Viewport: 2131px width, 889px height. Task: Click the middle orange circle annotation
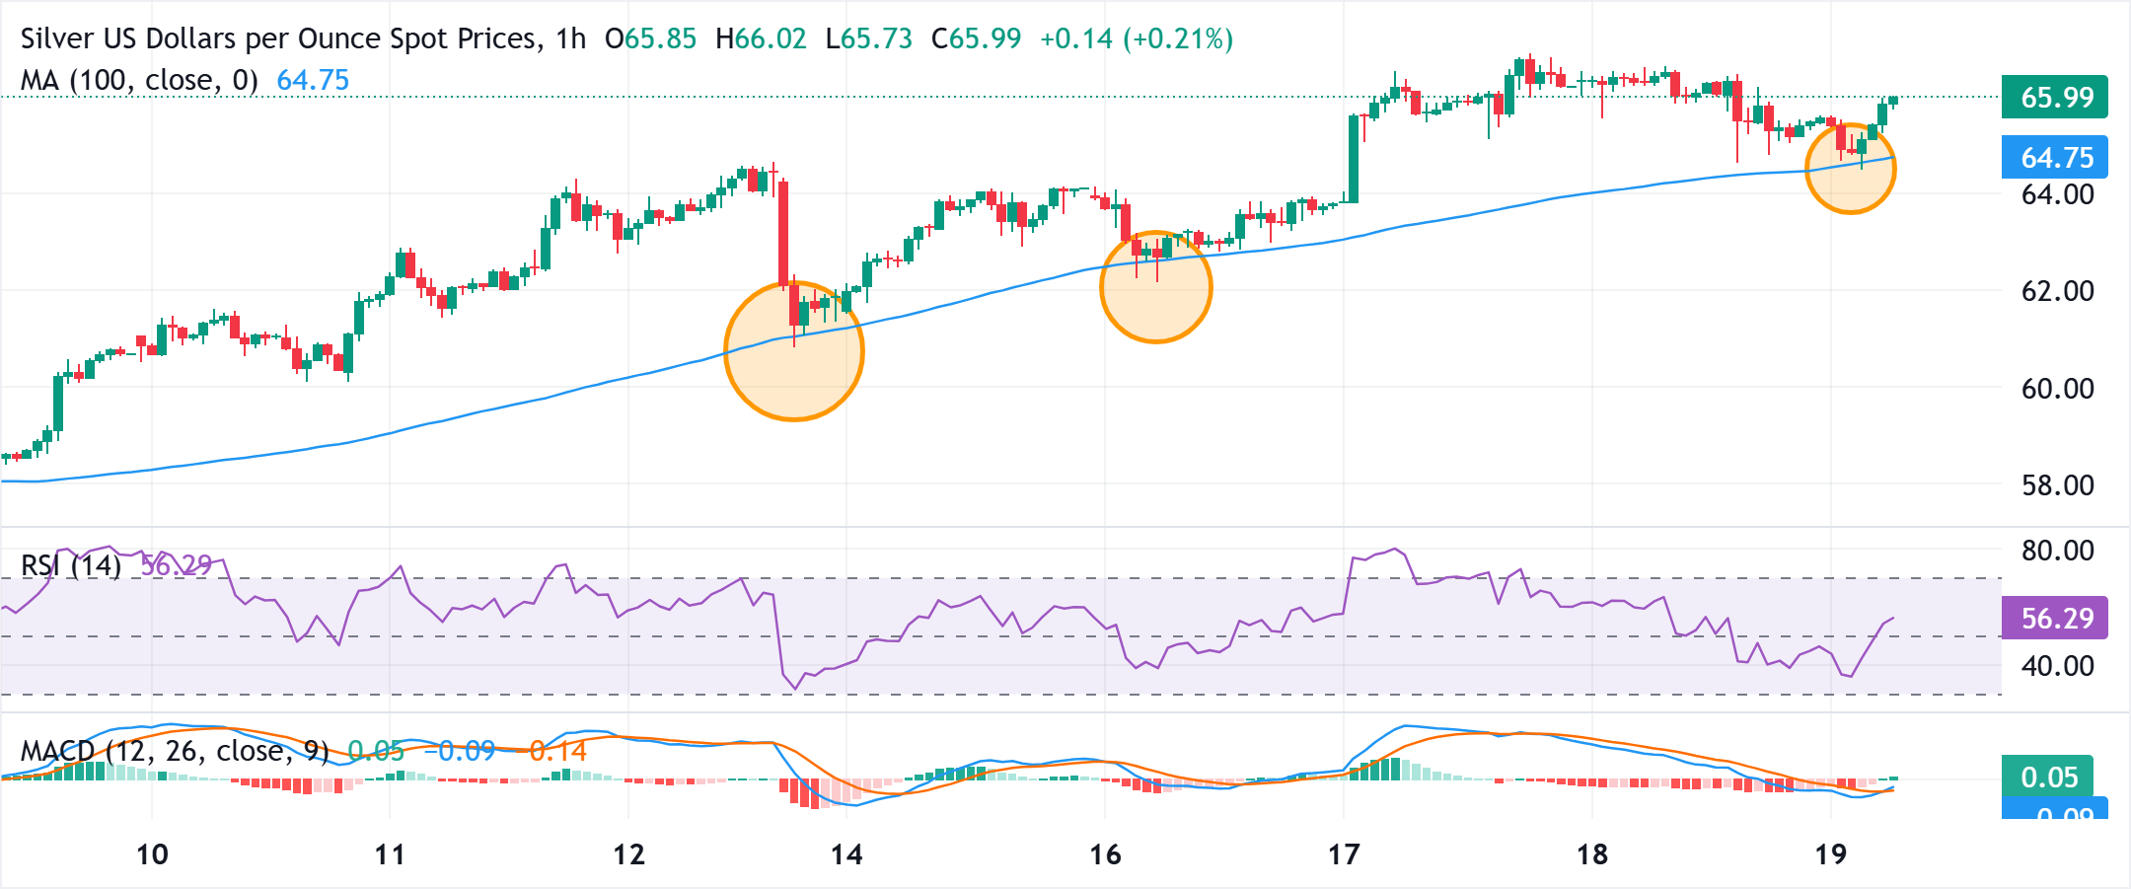[x=1155, y=287]
